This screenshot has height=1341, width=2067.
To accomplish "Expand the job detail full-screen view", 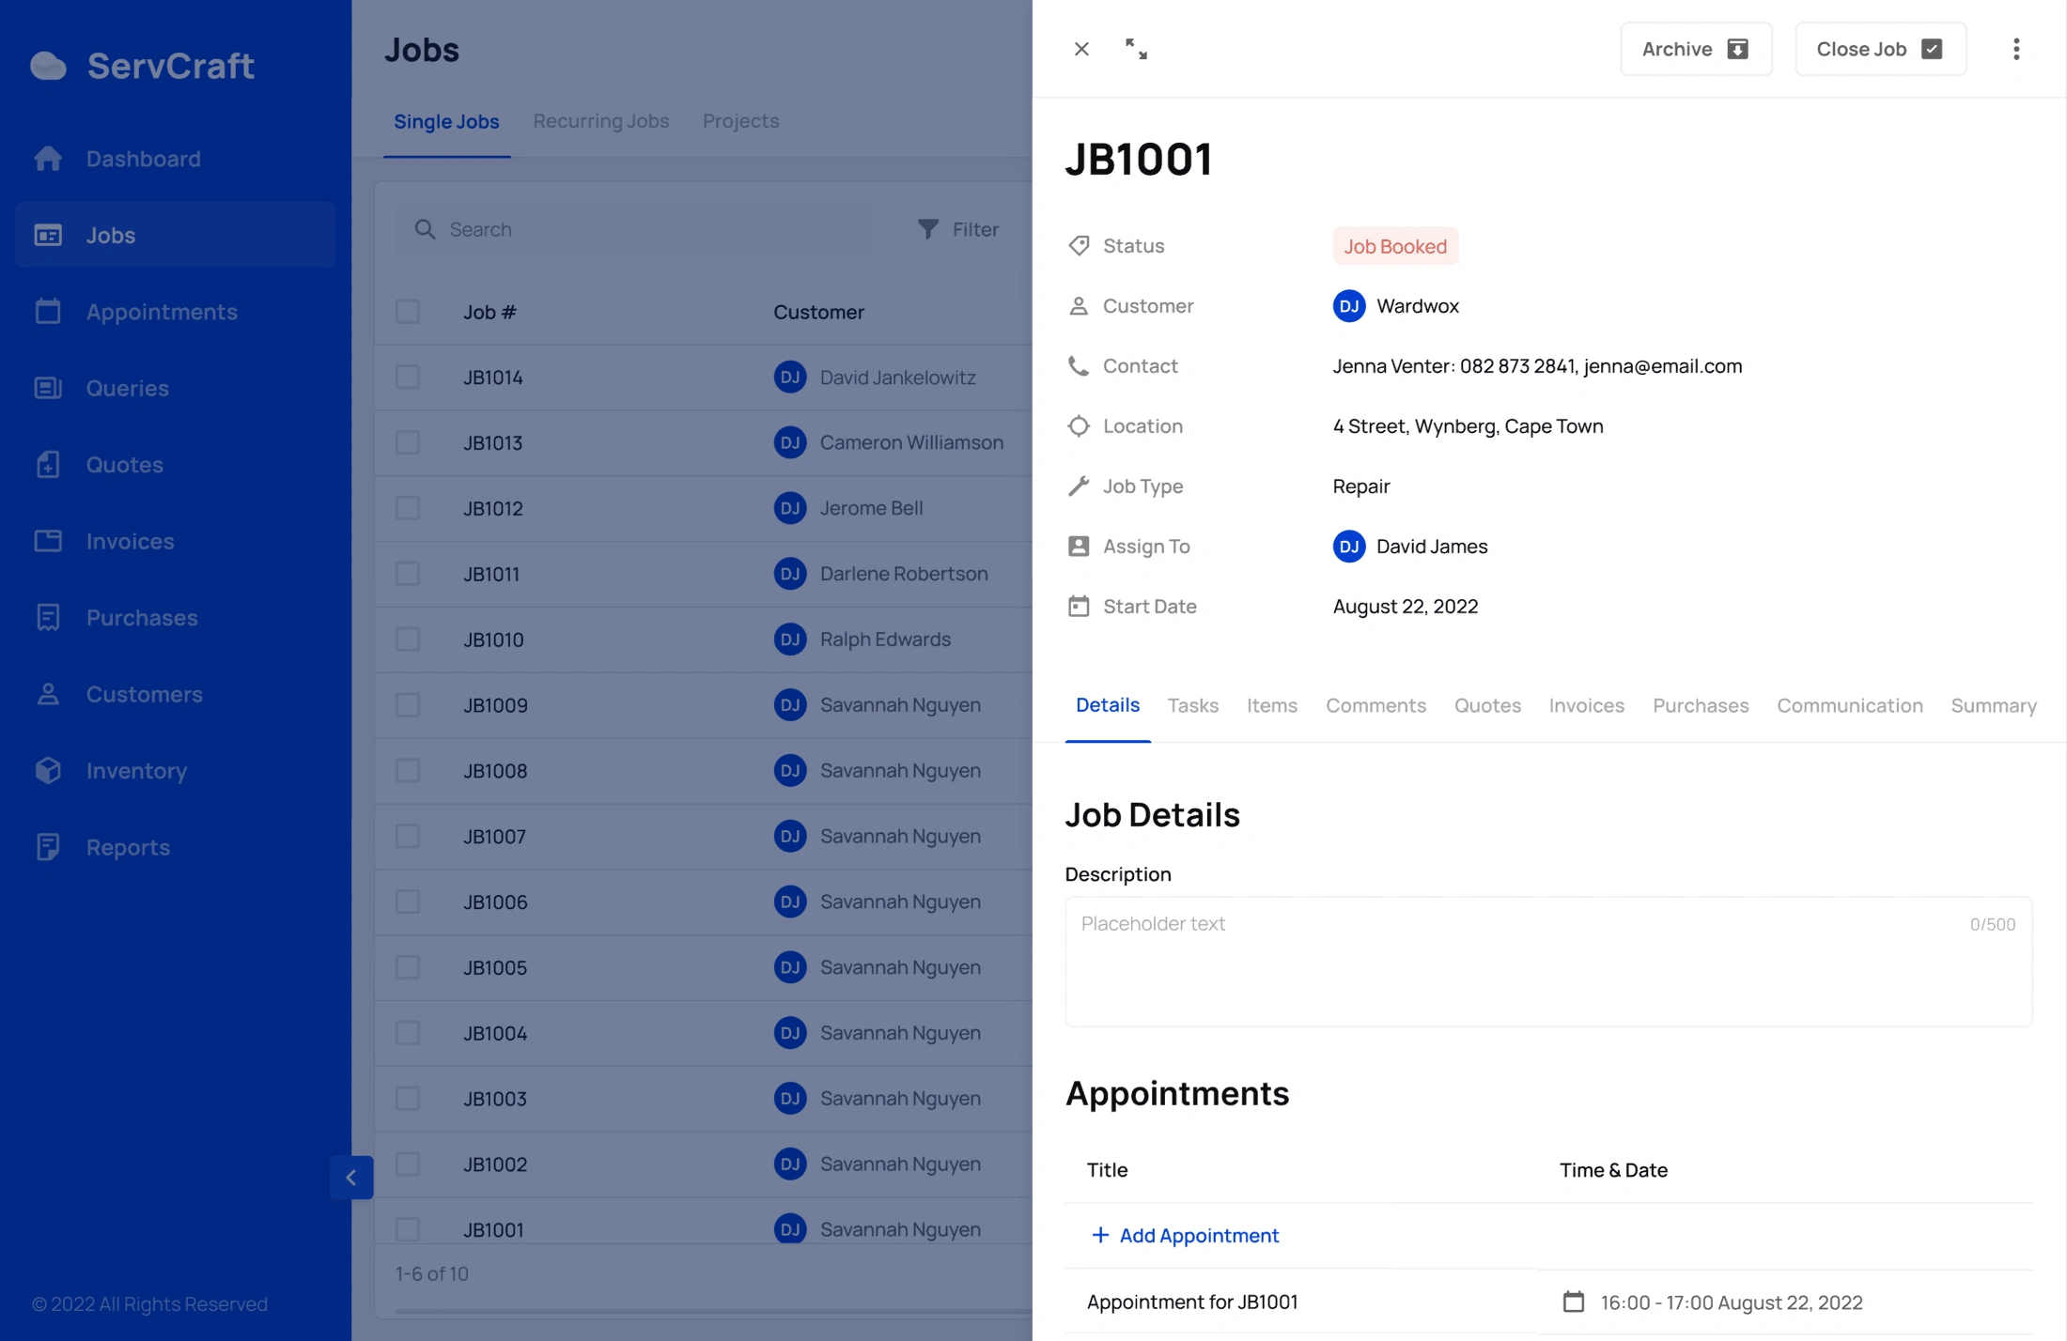I will pyautogui.click(x=1136, y=47).
